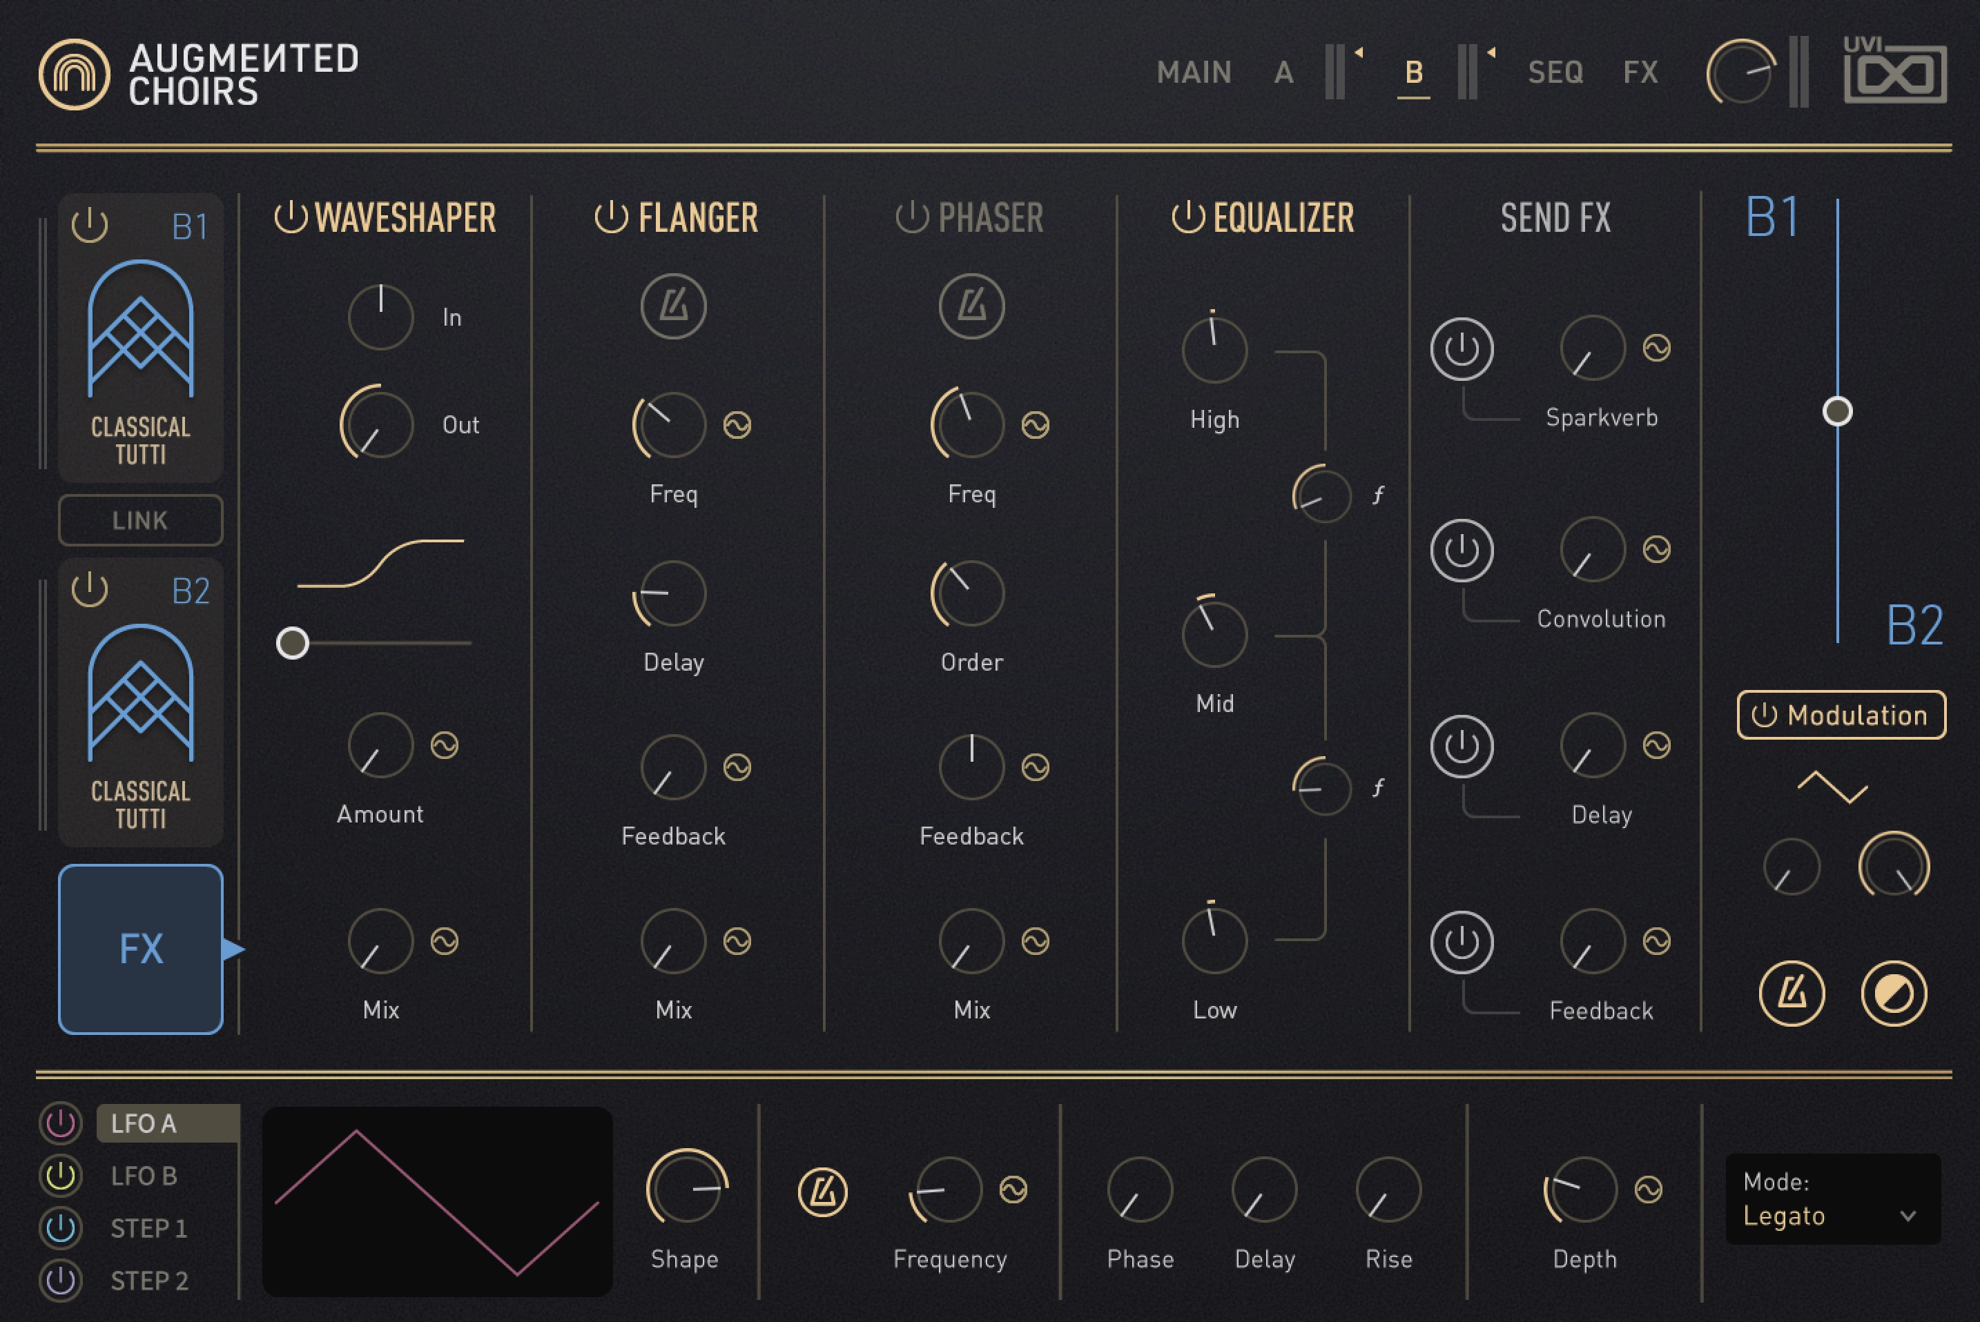Click the LFO triangle waveform display
Viewport: 1980px width, 1322px height.
click(437, 1201)
